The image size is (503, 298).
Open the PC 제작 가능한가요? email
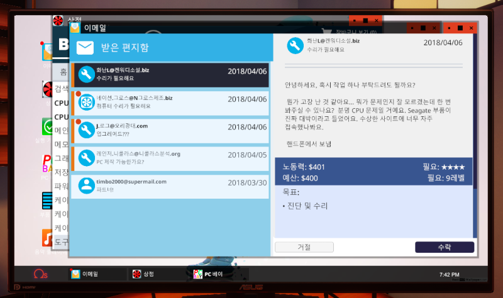click(x=170, y=158)
